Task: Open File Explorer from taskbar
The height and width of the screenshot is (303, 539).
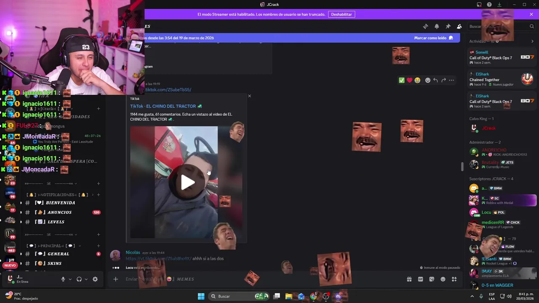Action: 289,296
